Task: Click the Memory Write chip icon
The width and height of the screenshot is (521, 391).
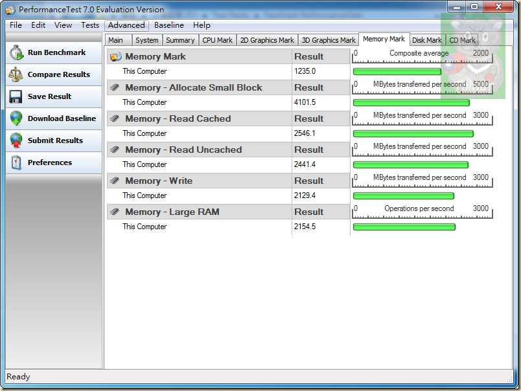Action: point(115,181)
